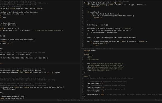Image resolution: width=162 pixels, height=103 pixels.
Task: Click the 'os.Mkdir(backupdir, os.ModePerm)' line
Action: [x=104, y=32]
